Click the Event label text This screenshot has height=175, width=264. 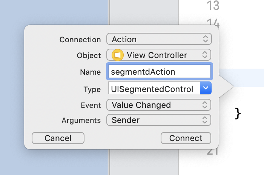91,105
